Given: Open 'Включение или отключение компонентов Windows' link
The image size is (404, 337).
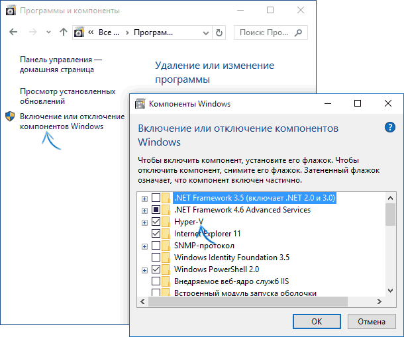Looking at the screenshot, I should click(72, 121).
